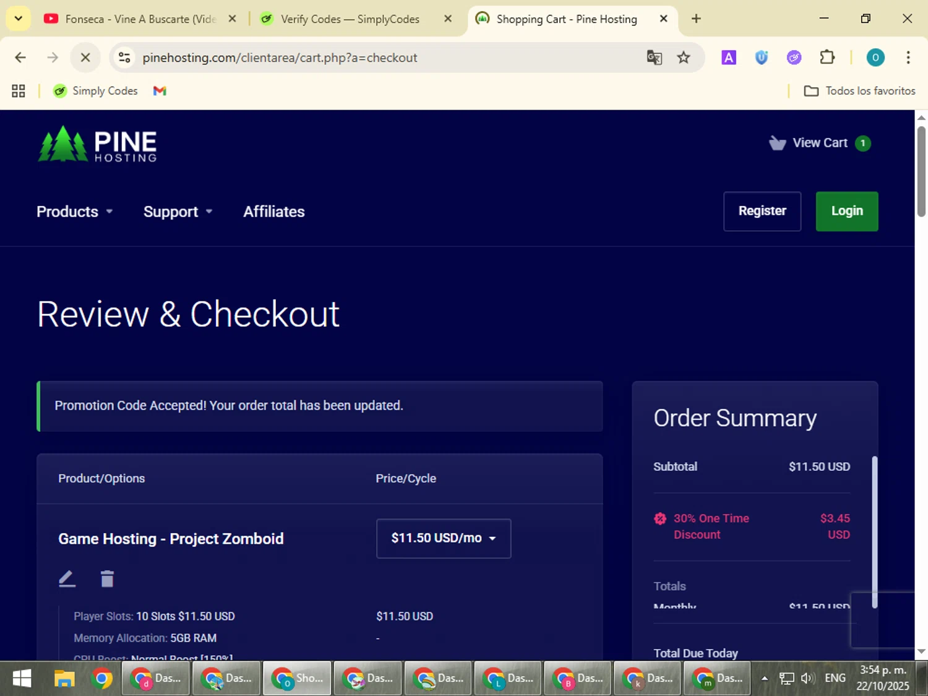Click the cart count badge 1
Viewport: 928px width, 696px height.
coord(862,143)
